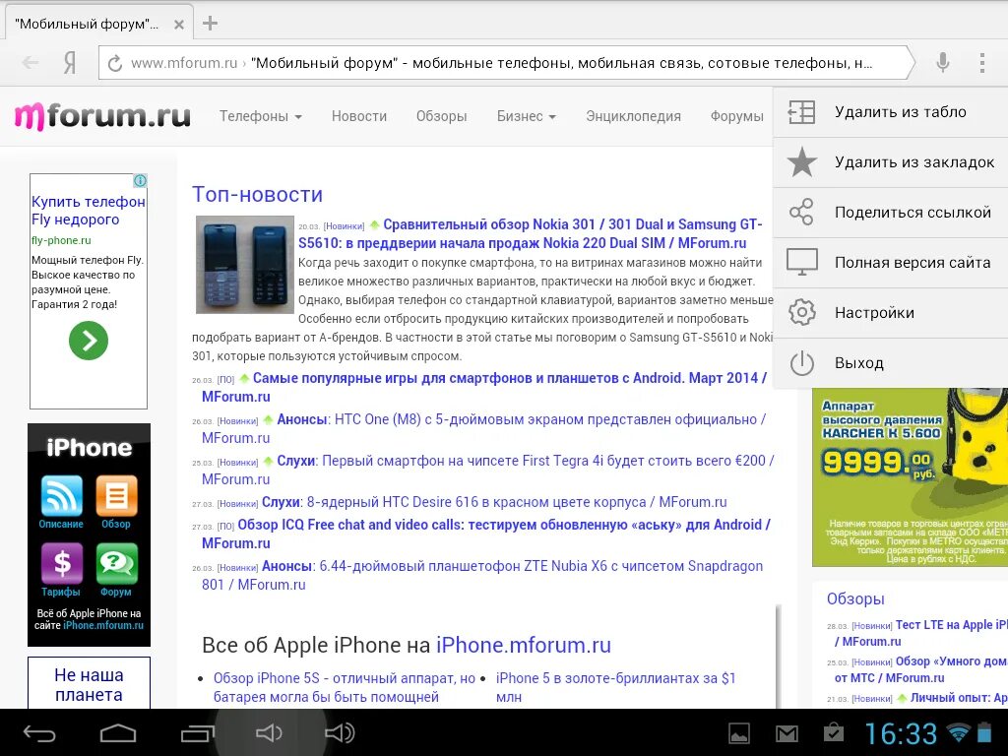Open the HTC One (M8) announcement article

click(484, 429)
